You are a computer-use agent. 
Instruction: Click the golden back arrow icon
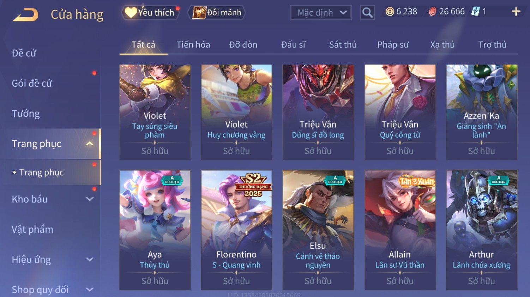25,15
